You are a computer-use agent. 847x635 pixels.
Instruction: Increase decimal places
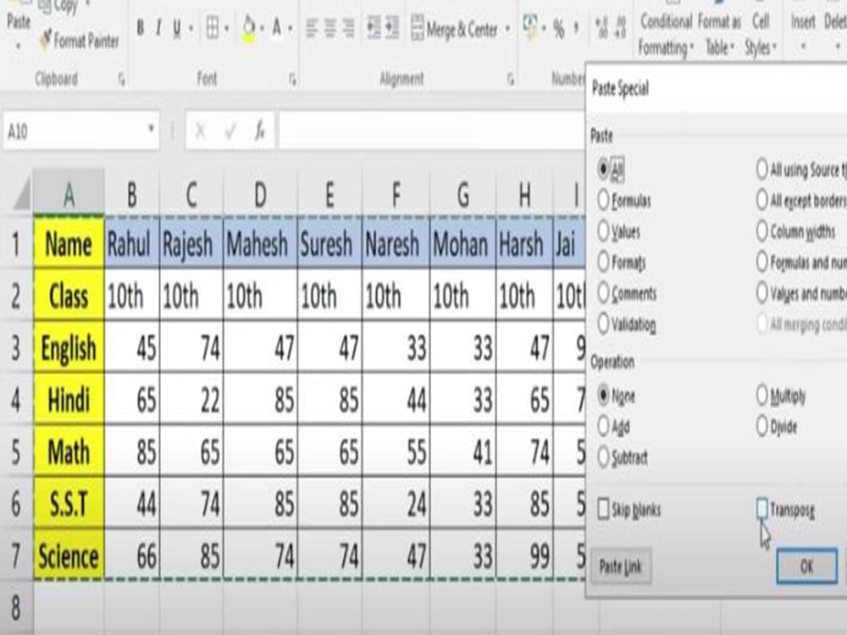point(601,28)
